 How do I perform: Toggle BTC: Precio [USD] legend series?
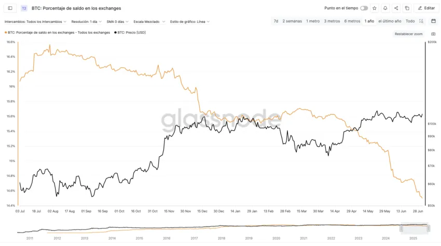[130, 33]
